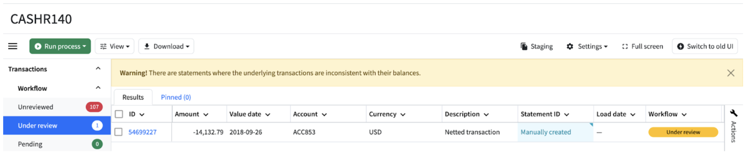Screen dimensions: 746x158
Task: Open the View dropdown menu
Action: (x=114, y=46)
